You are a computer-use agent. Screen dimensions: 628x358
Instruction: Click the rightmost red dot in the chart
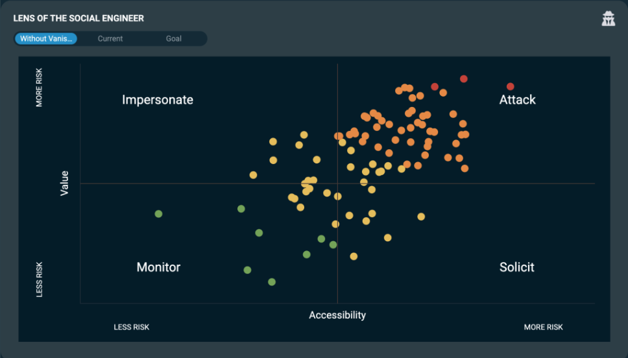(x=511, y=86)
